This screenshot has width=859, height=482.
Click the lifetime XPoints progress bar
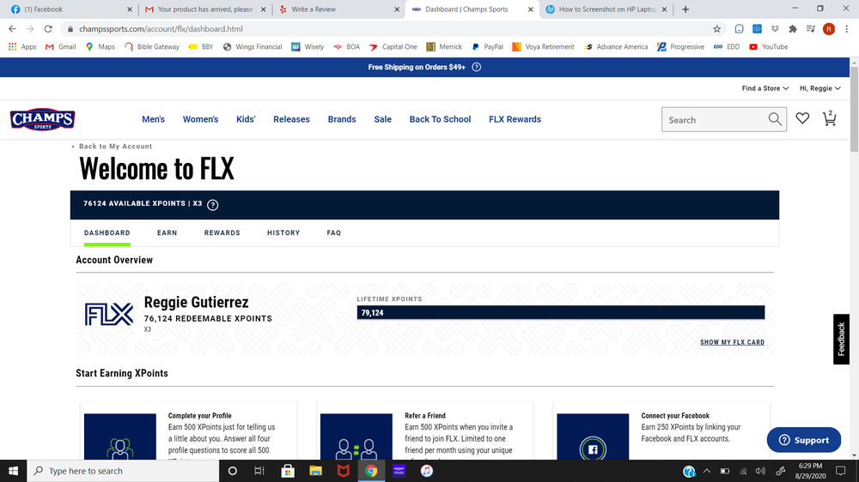pyautogui.click(x=560, y=313)
